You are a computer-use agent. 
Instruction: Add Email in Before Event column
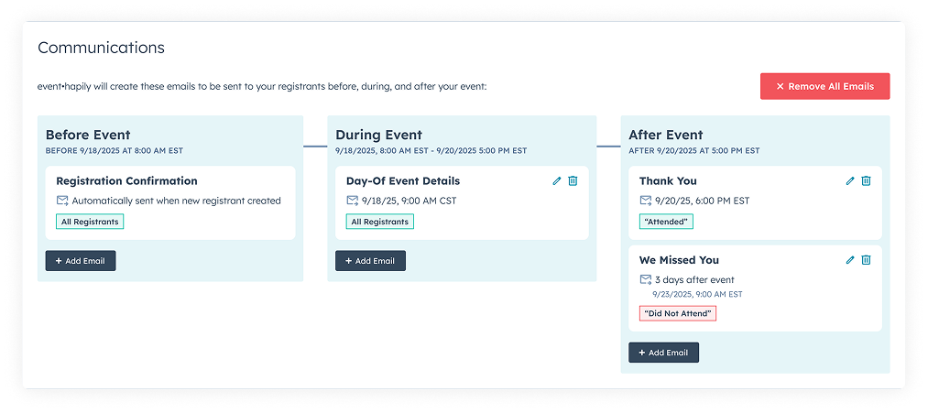coord(81,261)
